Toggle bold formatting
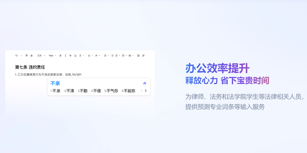The image size is (307, 153). (x=60, y=56)
